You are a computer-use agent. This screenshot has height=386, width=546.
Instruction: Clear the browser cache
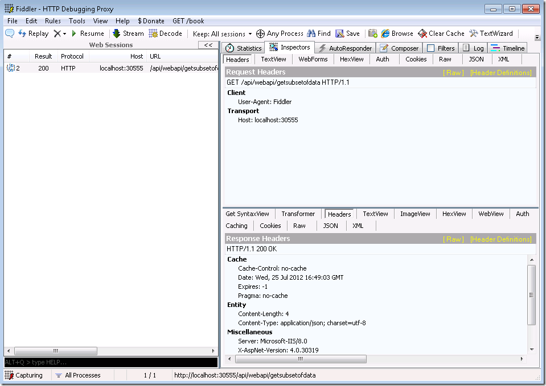click(x=441, y=34)
